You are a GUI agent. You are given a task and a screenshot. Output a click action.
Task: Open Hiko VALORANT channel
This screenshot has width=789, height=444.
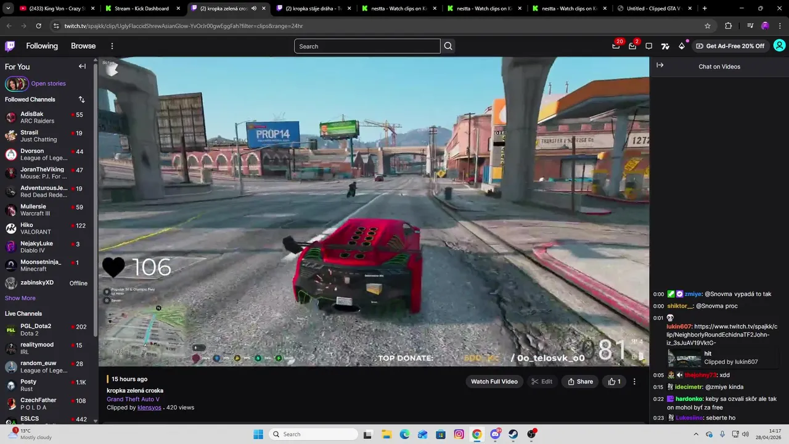[46, 228]
